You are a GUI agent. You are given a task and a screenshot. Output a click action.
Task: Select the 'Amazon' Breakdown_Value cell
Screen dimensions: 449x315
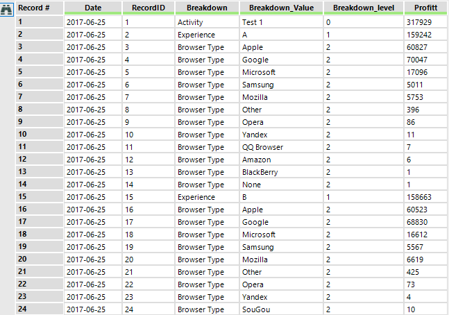point(257,160)
